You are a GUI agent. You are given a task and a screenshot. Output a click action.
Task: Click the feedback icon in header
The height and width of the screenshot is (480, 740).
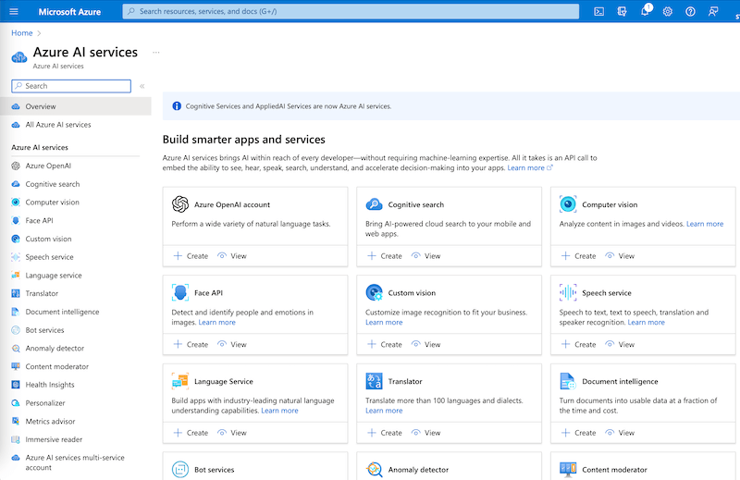click(x=712, y=11)
